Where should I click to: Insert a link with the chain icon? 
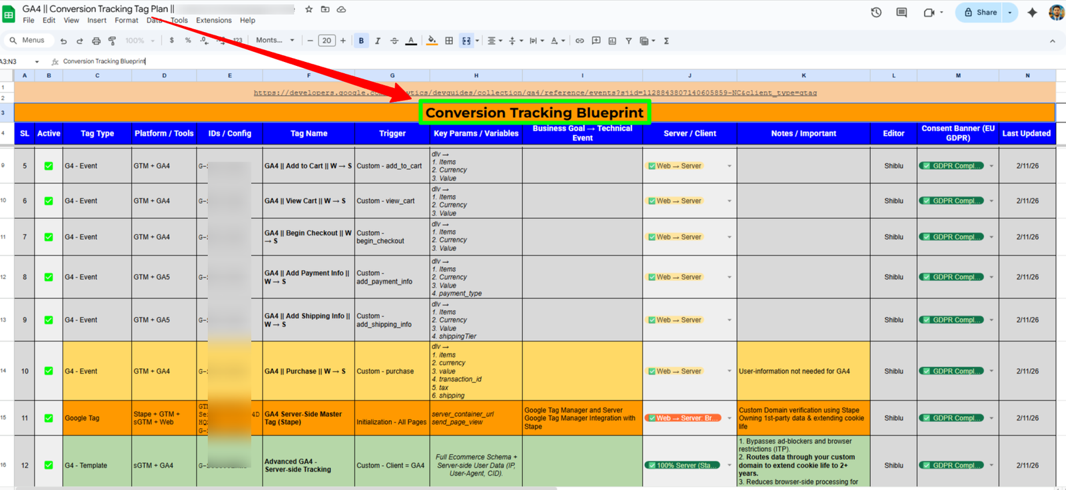tap(580, 41)
